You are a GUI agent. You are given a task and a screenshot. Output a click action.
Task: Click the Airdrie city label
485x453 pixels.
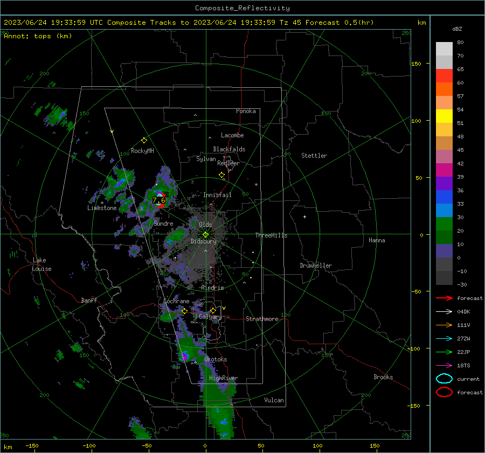212,288
